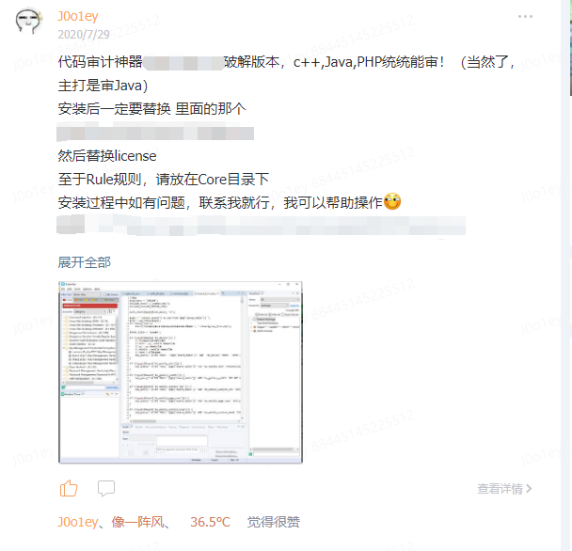
Task: Open liker 36.5°C profile
Action: pyautogui.click(x=210, y=522)
